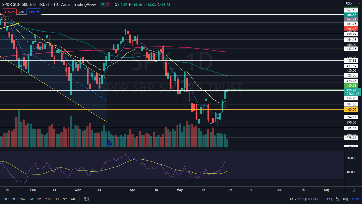Click the 467.15 price level label
The height and width of the screenshot is (204, 362).
click(x=351, y=10)
